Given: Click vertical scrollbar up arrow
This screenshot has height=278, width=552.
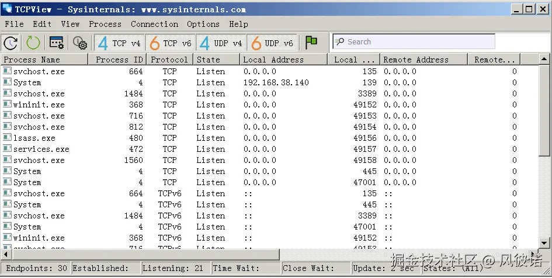Looking at the screenshot, I should pyautogui.click(x=544, y=59).
